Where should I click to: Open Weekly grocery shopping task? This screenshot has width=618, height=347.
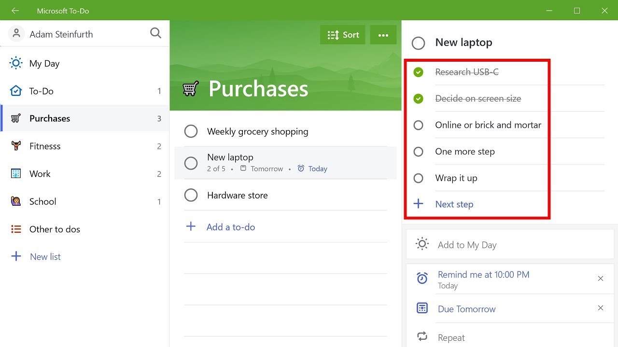[x=257, y=132]
